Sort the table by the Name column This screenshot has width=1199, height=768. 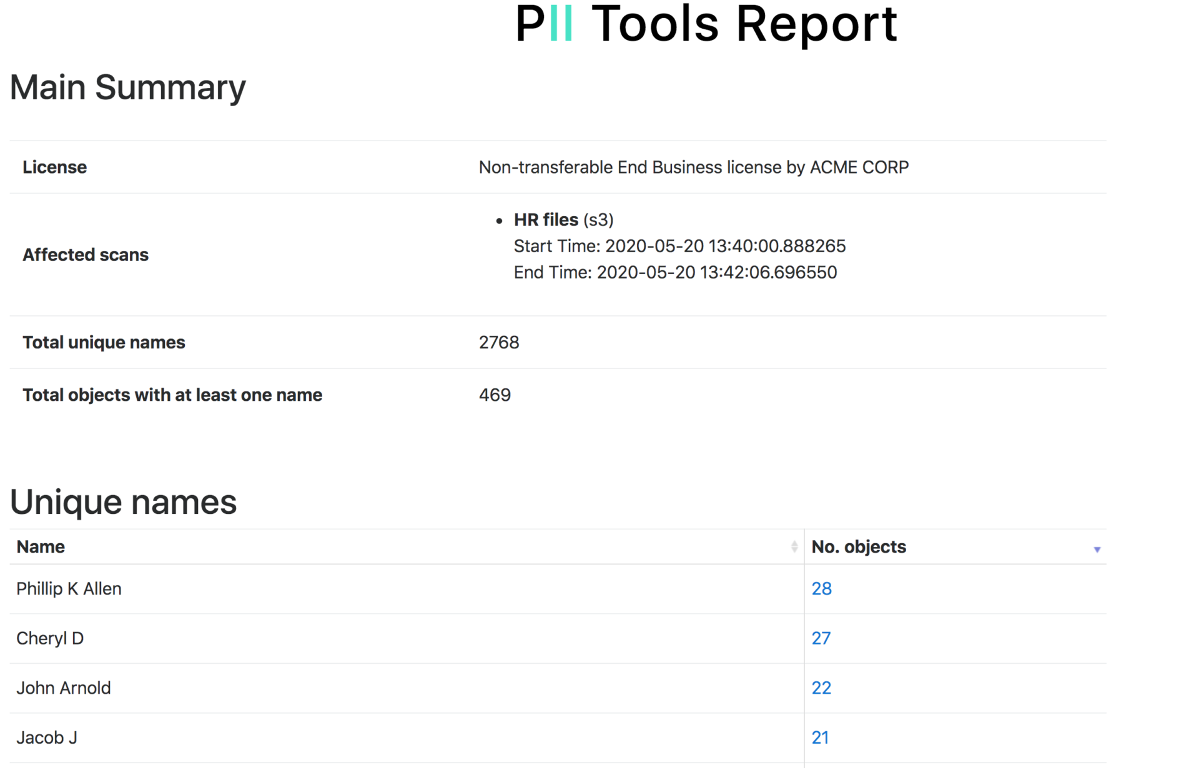tap(40, 546)
